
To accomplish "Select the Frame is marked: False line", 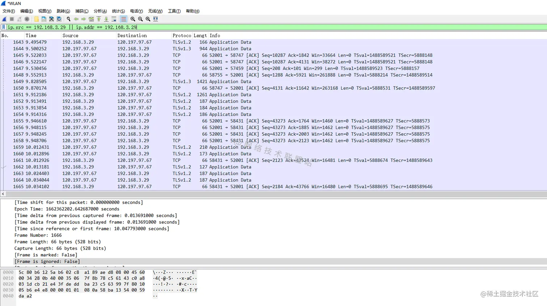I will pyautogui.click(x=46, y=255).
